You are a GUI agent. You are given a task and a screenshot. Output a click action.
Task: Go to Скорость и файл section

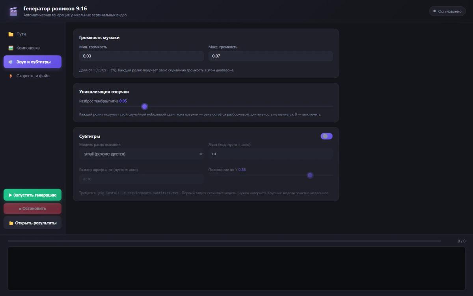coord(32,76)
